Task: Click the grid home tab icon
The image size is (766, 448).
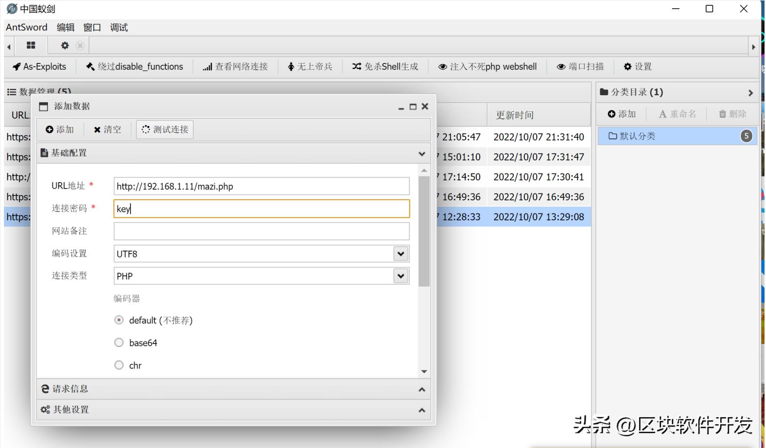Action: click(31, 45)
